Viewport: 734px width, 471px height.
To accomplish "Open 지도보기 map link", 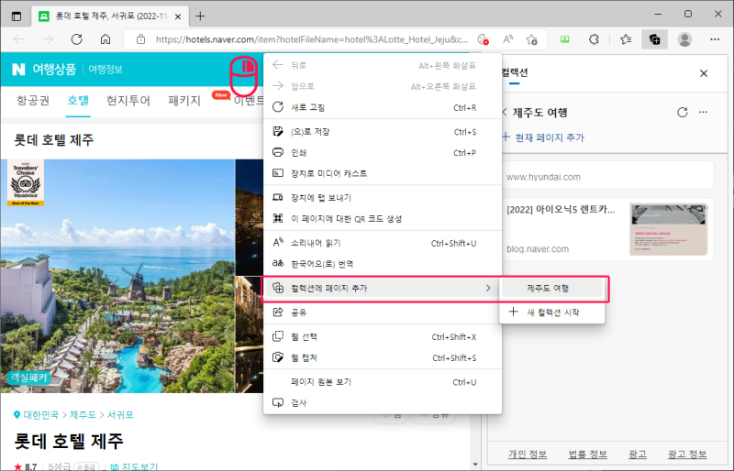I will click(x=134, y=466).
